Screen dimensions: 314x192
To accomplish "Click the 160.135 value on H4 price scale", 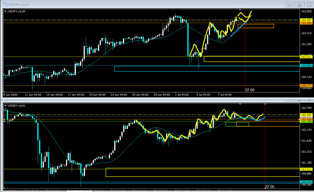I will (x=306, y=77).
